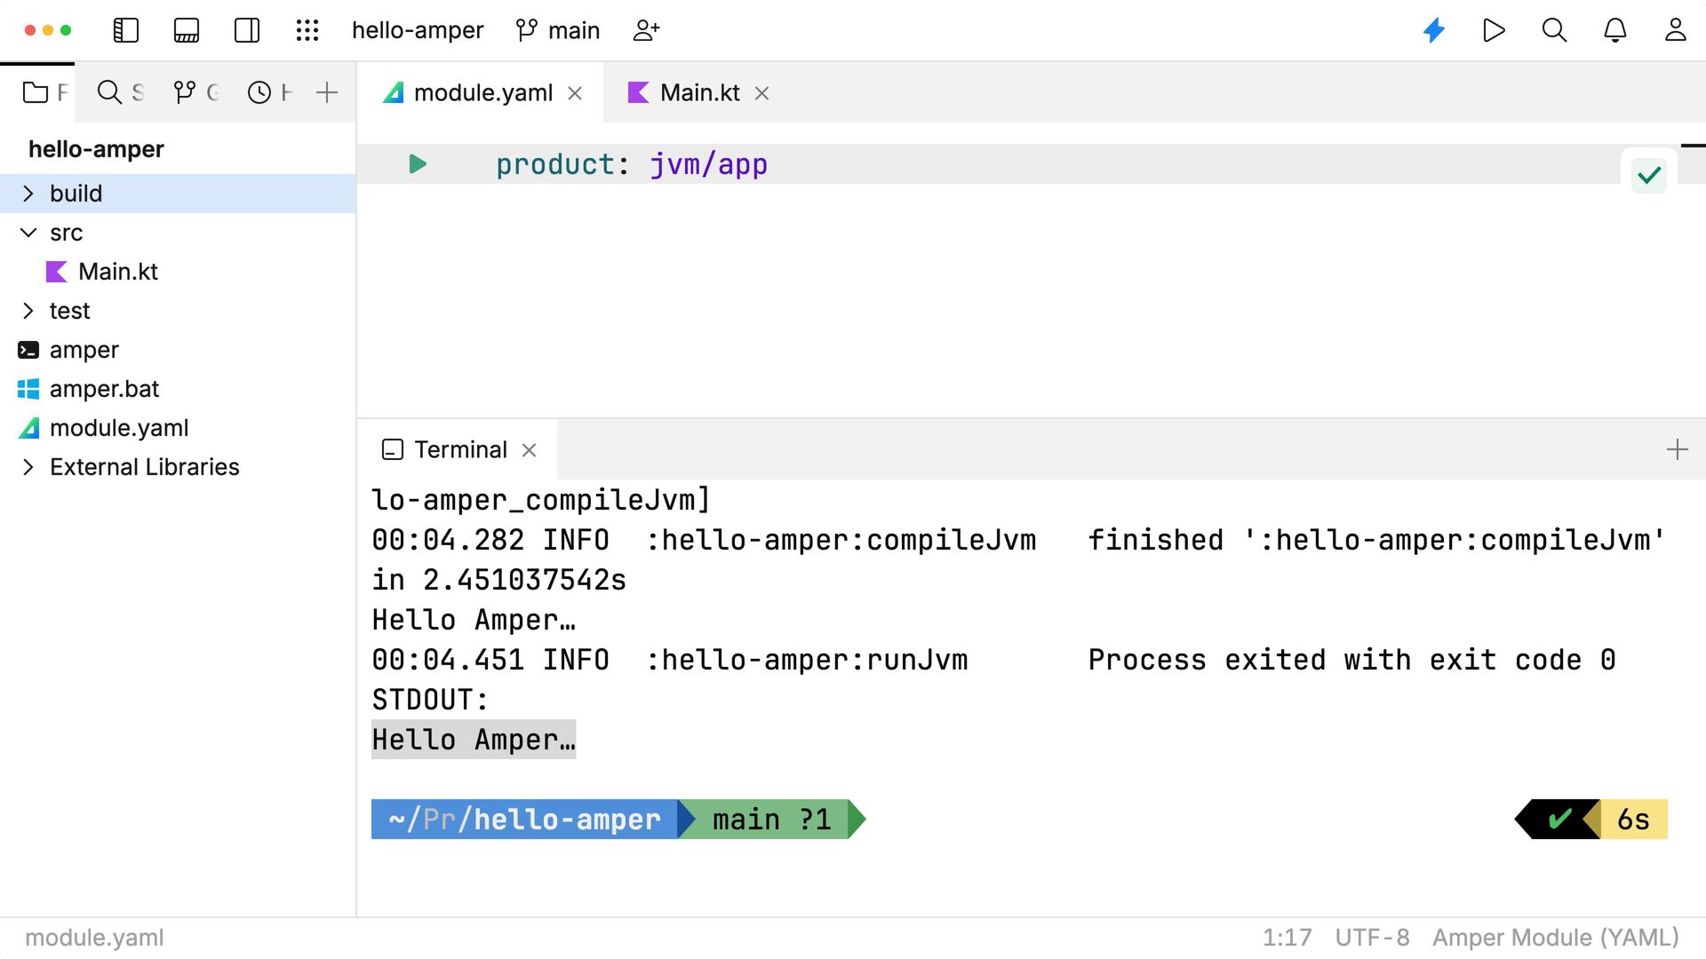Click the ~/Pr/hello-amper prompt segment

click(524, 819)
